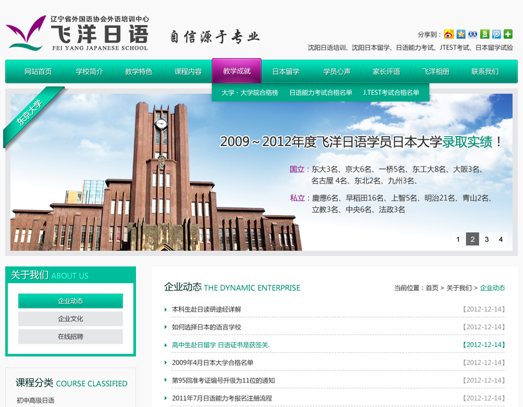Select banner slide 2 indicator

[472, 239]
